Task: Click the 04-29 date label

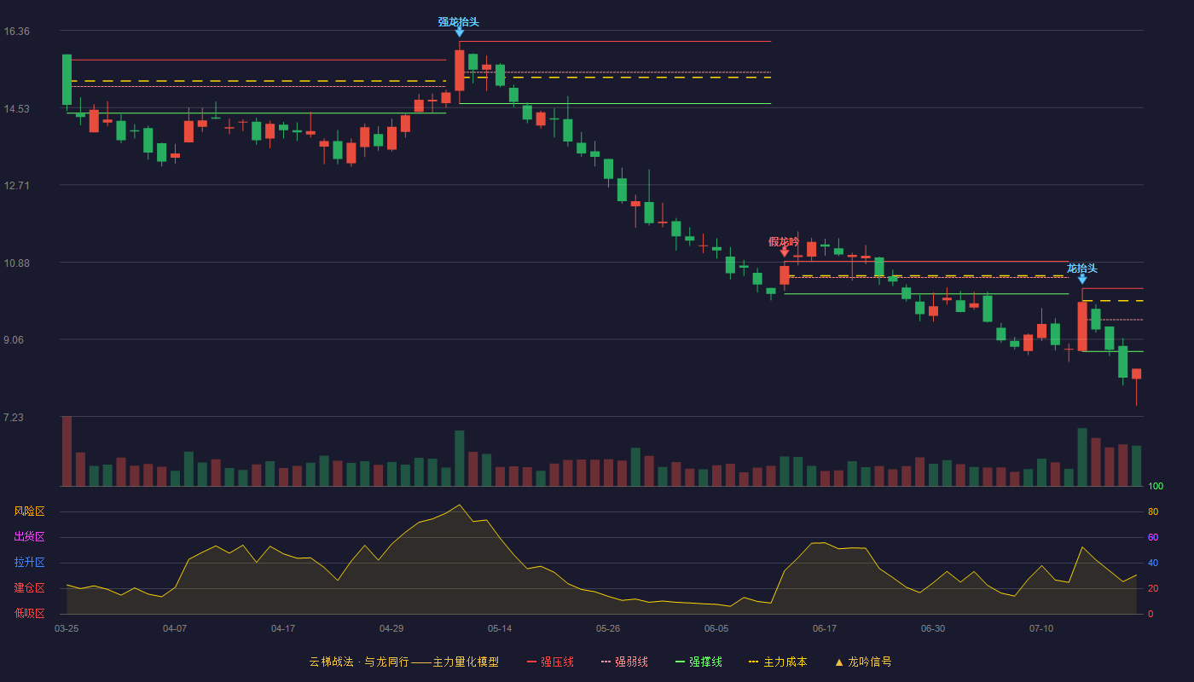Action: tap(391, 628)
